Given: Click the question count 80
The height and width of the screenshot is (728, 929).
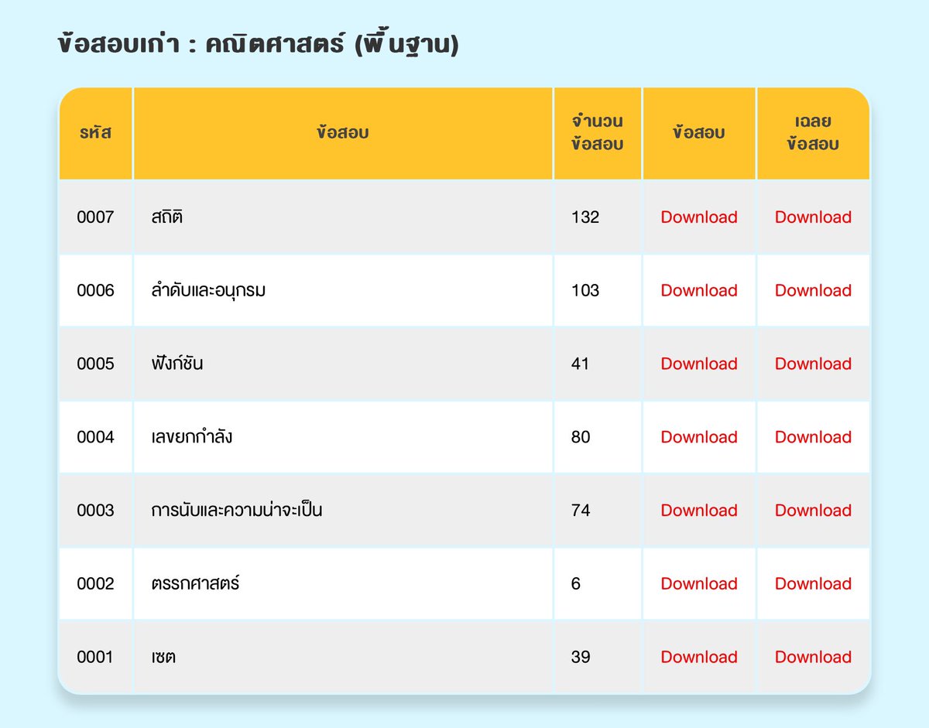Looking at the screenshot, I should (581, 437).
